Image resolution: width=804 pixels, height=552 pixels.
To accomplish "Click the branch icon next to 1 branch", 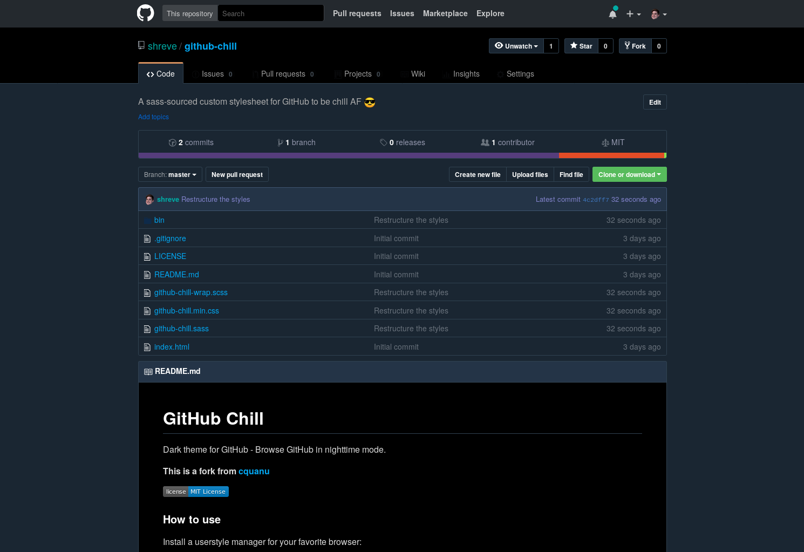I will (x=280, y=142).
